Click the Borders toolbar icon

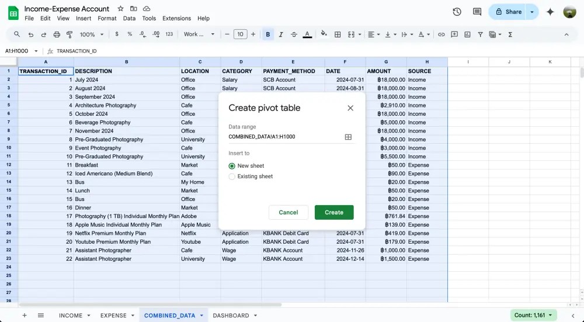338,34
